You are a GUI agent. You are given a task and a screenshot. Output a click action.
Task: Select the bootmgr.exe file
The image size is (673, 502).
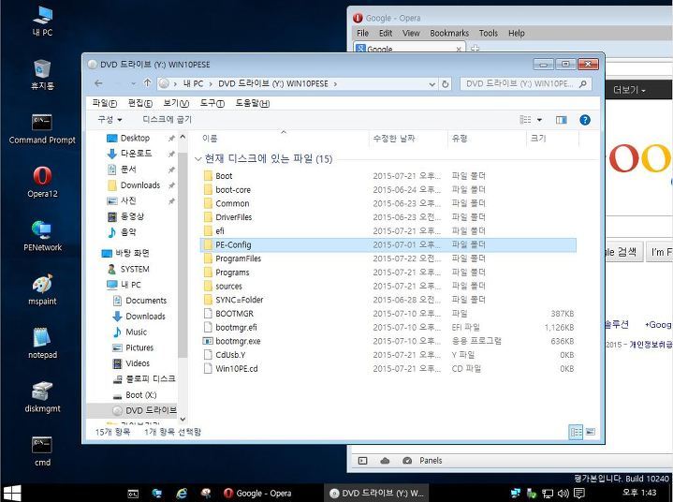coord(388,341)
